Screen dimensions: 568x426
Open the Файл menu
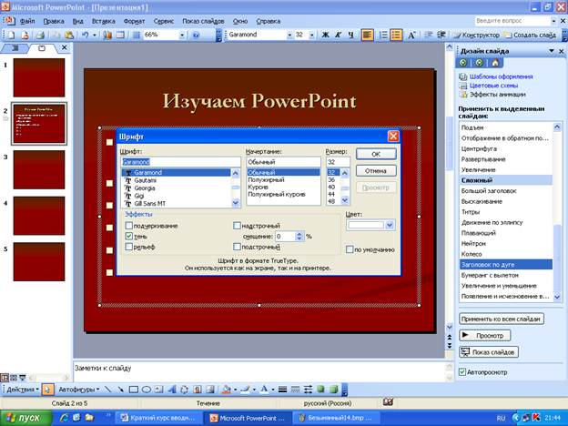point(27,21)
